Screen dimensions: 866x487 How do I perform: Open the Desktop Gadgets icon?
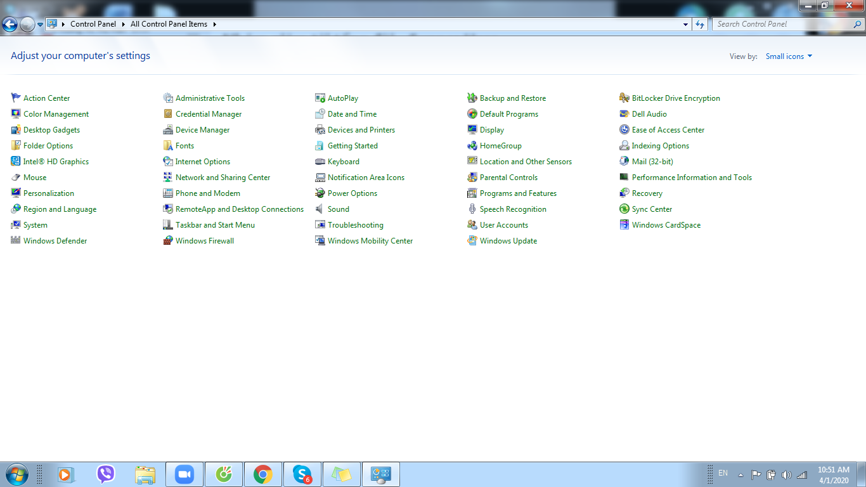click(x=16, y=129)
